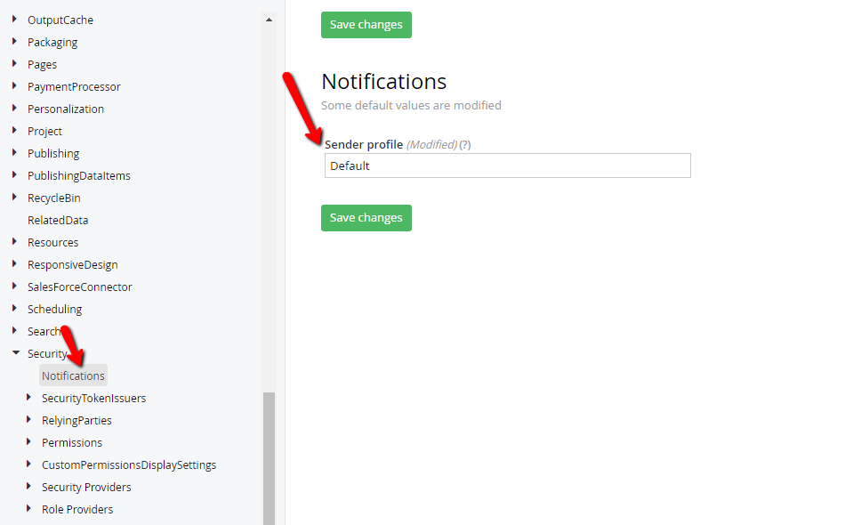861x525 pixels.
Task: Select the OutputCache tree item
Action: (60, 20)
